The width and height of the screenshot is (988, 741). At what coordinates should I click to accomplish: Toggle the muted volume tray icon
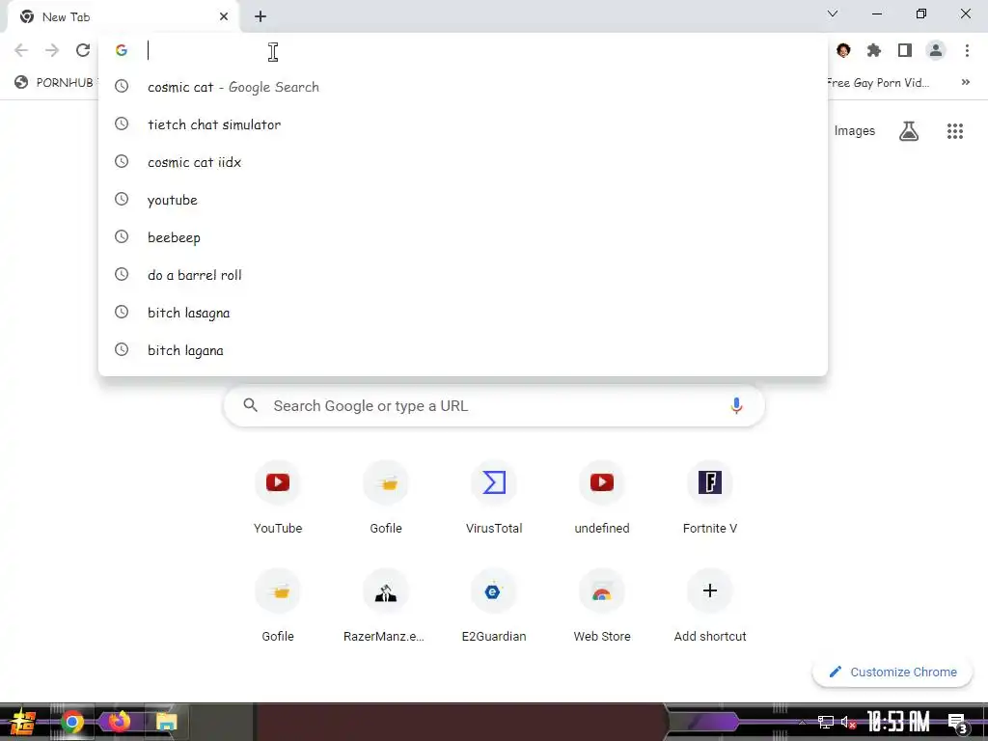pyautogui.click(x=848, y=722)
